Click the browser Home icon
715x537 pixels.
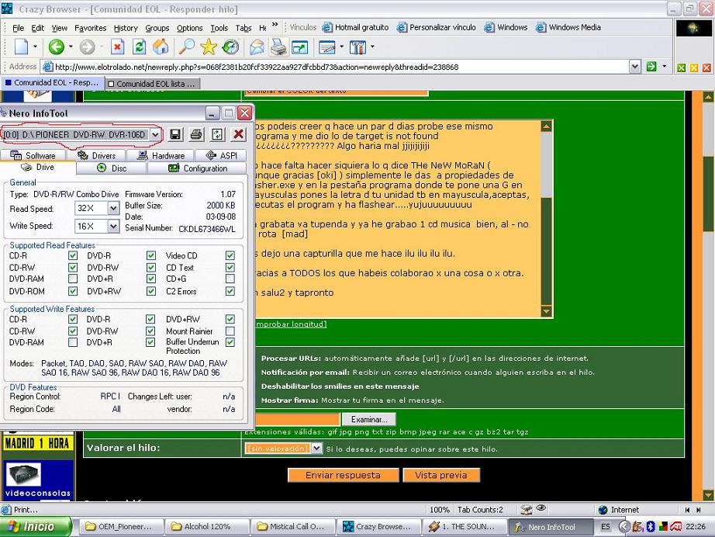(x=161, y=47)
